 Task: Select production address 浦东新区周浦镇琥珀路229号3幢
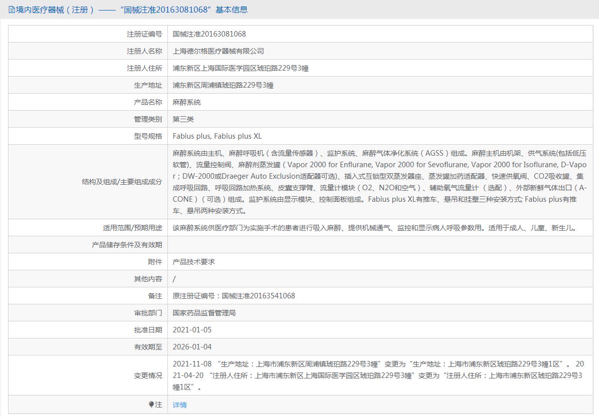223,85
